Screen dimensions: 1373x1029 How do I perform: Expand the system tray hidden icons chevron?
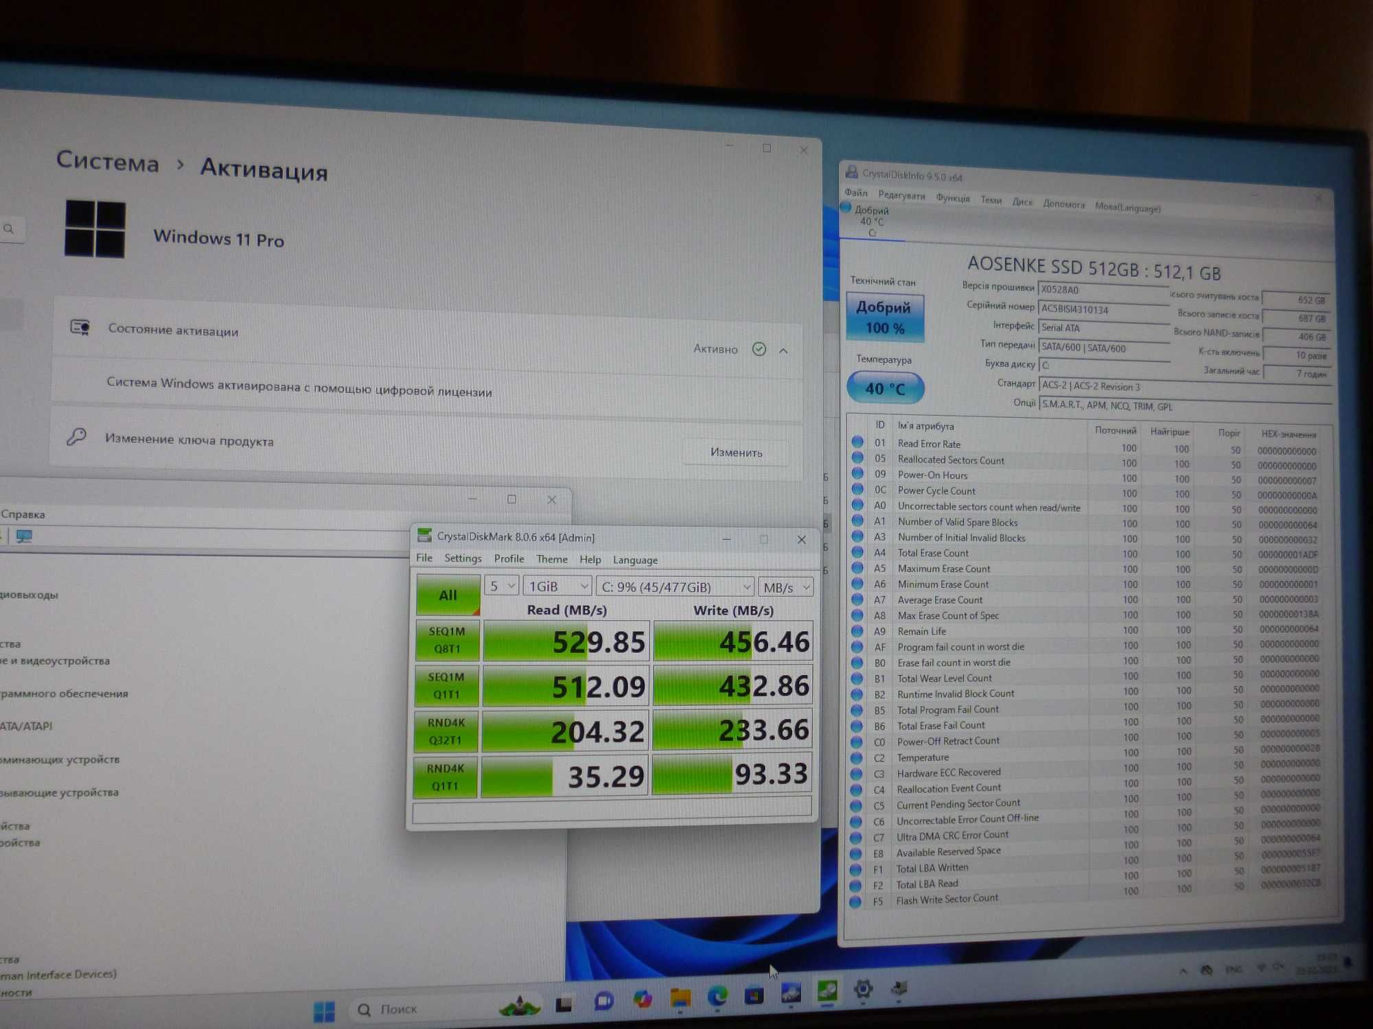(x=1183, y=971)
